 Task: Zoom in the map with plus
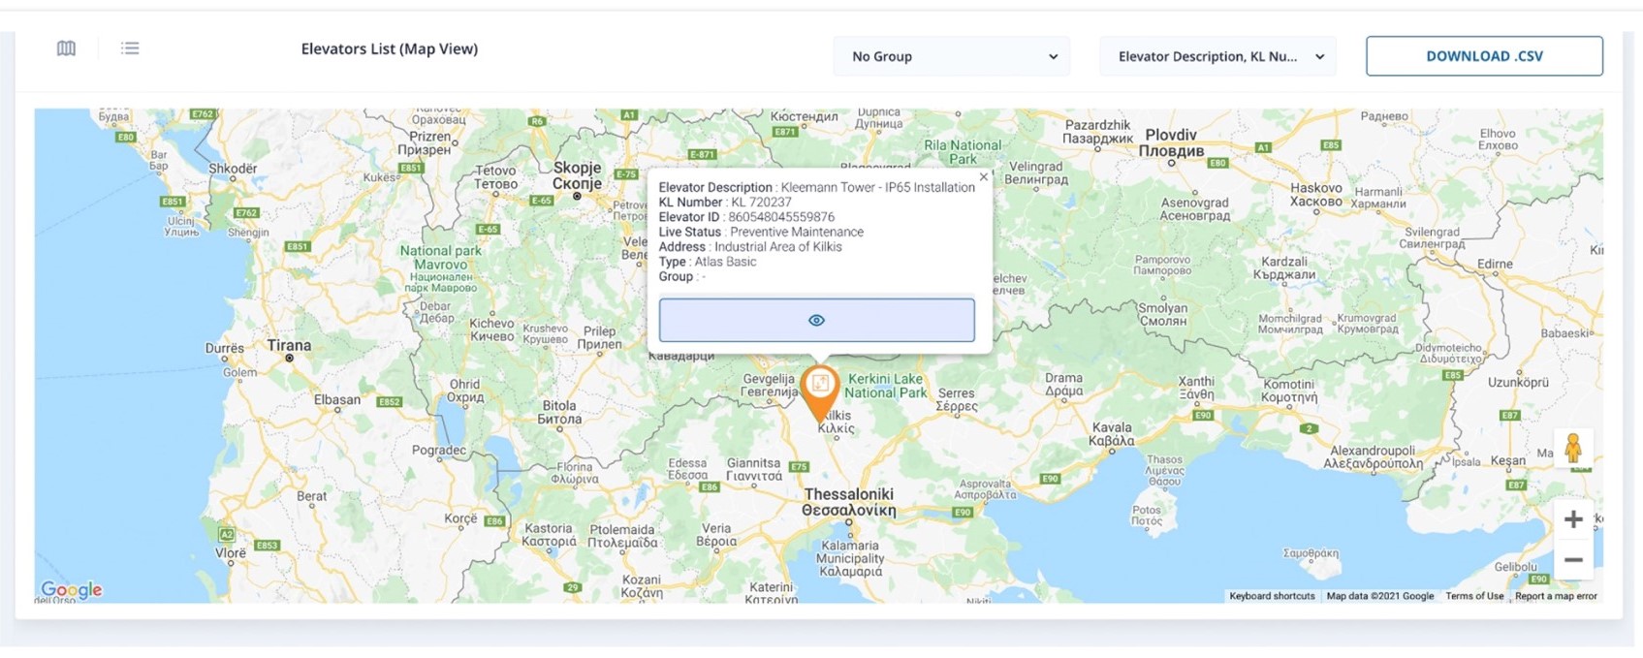[x=1573, y=519]
